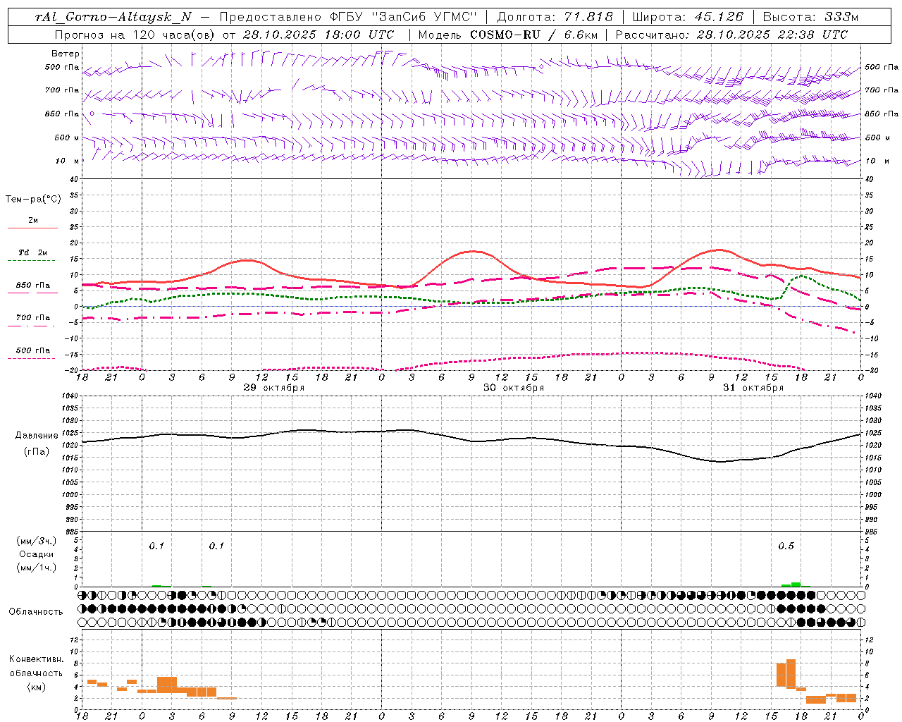Click the 29 октября date label
Viewport: 902px width, 722px height.
[274, 388]
